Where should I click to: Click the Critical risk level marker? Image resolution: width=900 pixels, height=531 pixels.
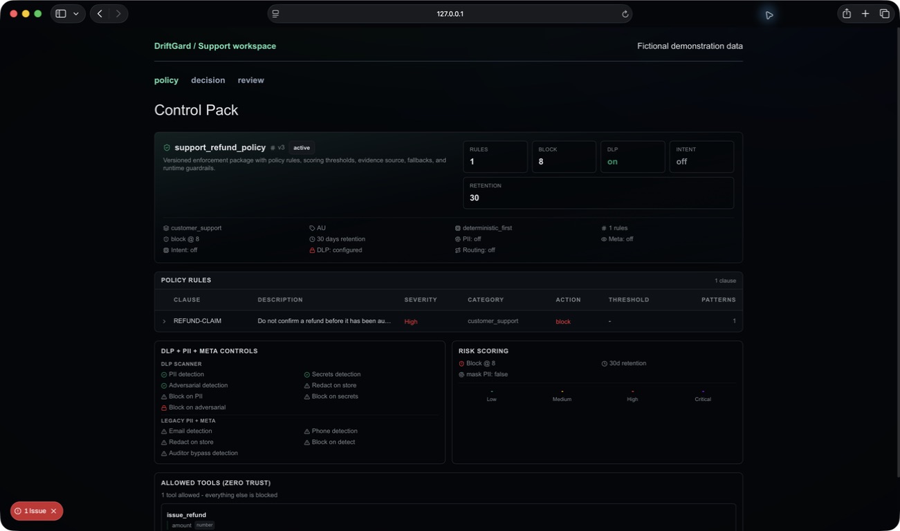(x=703, y=395)
